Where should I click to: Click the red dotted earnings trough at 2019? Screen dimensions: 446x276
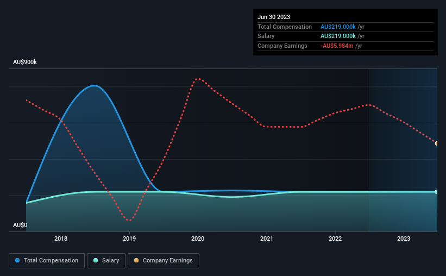click(x=129, y=220)
